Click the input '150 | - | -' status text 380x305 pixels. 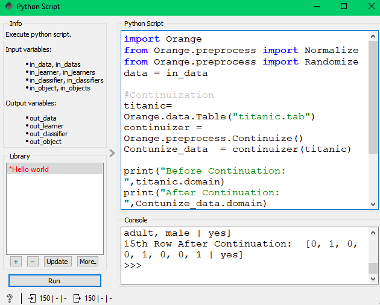click(x=53, y=298)
